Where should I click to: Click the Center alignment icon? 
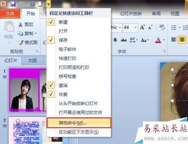182,39
